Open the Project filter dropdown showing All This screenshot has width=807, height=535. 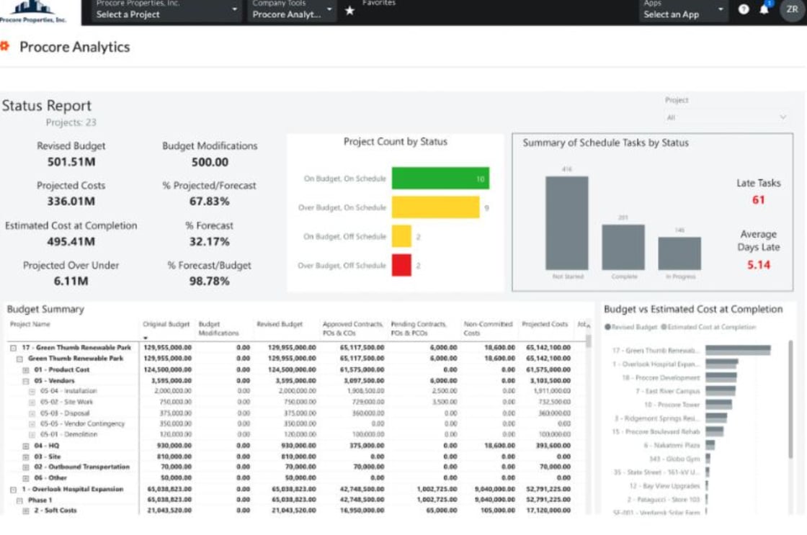coord(726,117)
